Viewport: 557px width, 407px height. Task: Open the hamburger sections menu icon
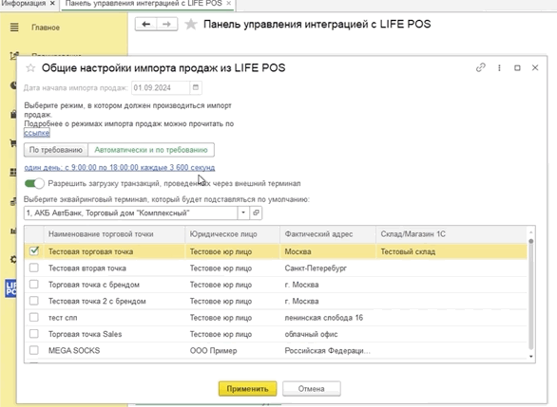pyautogui.click(x=14, y=28)
